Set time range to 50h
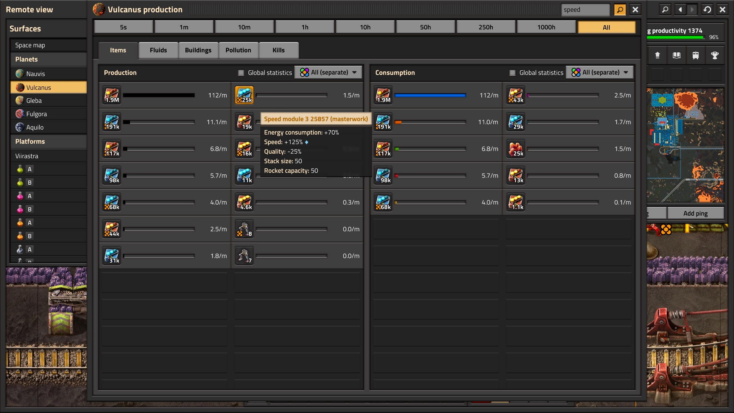This screenshot has width=734, height=413. (425, 27)
